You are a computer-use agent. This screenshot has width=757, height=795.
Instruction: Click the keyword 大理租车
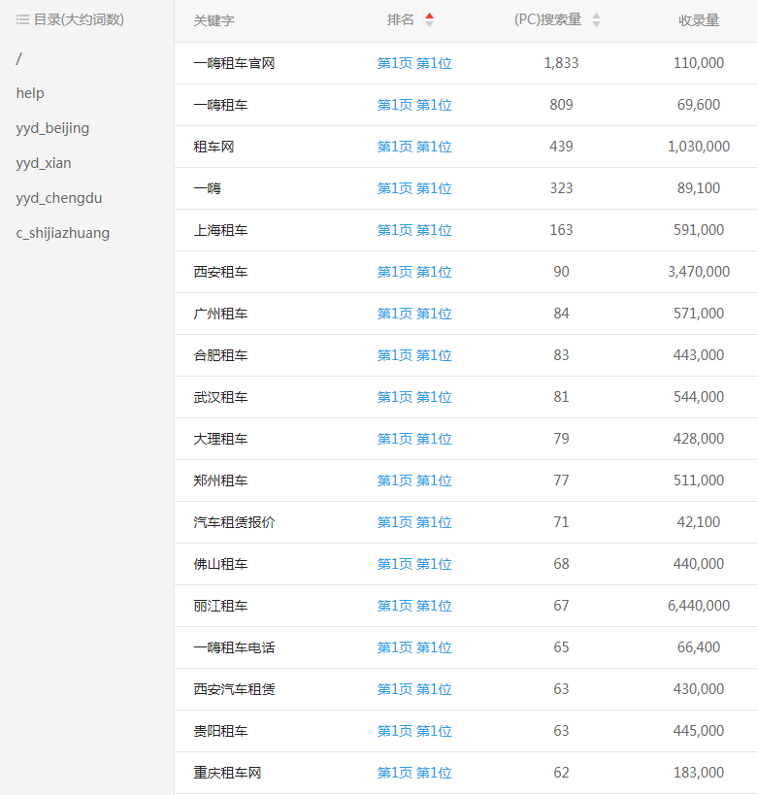point(220,439)
